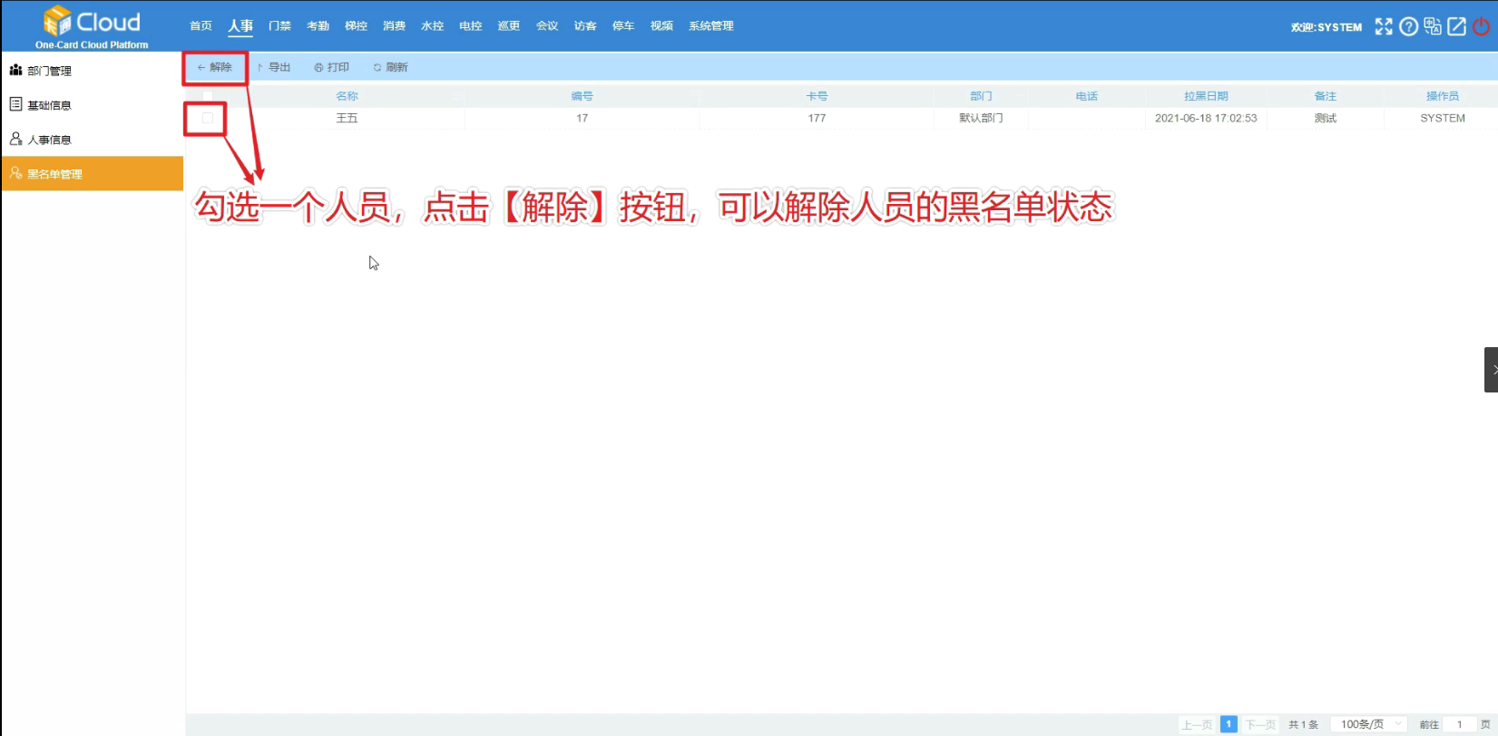Open 基础信息 in the sidebar
This screenshot has height=736, width=1498.
[x=49, y=105]
